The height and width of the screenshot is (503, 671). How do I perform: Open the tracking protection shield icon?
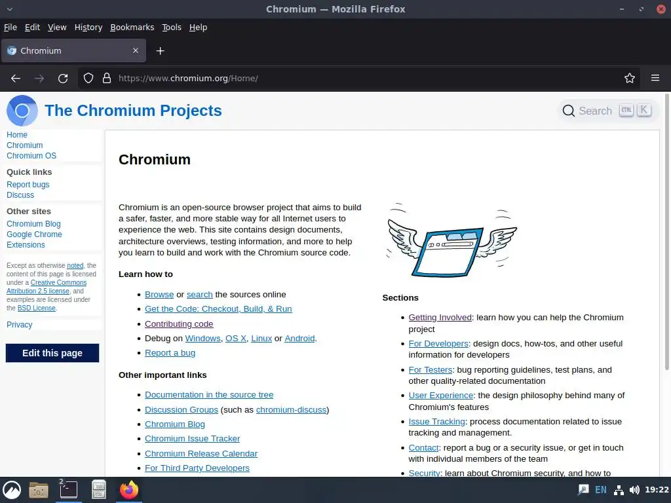click(x=88, y=79)
